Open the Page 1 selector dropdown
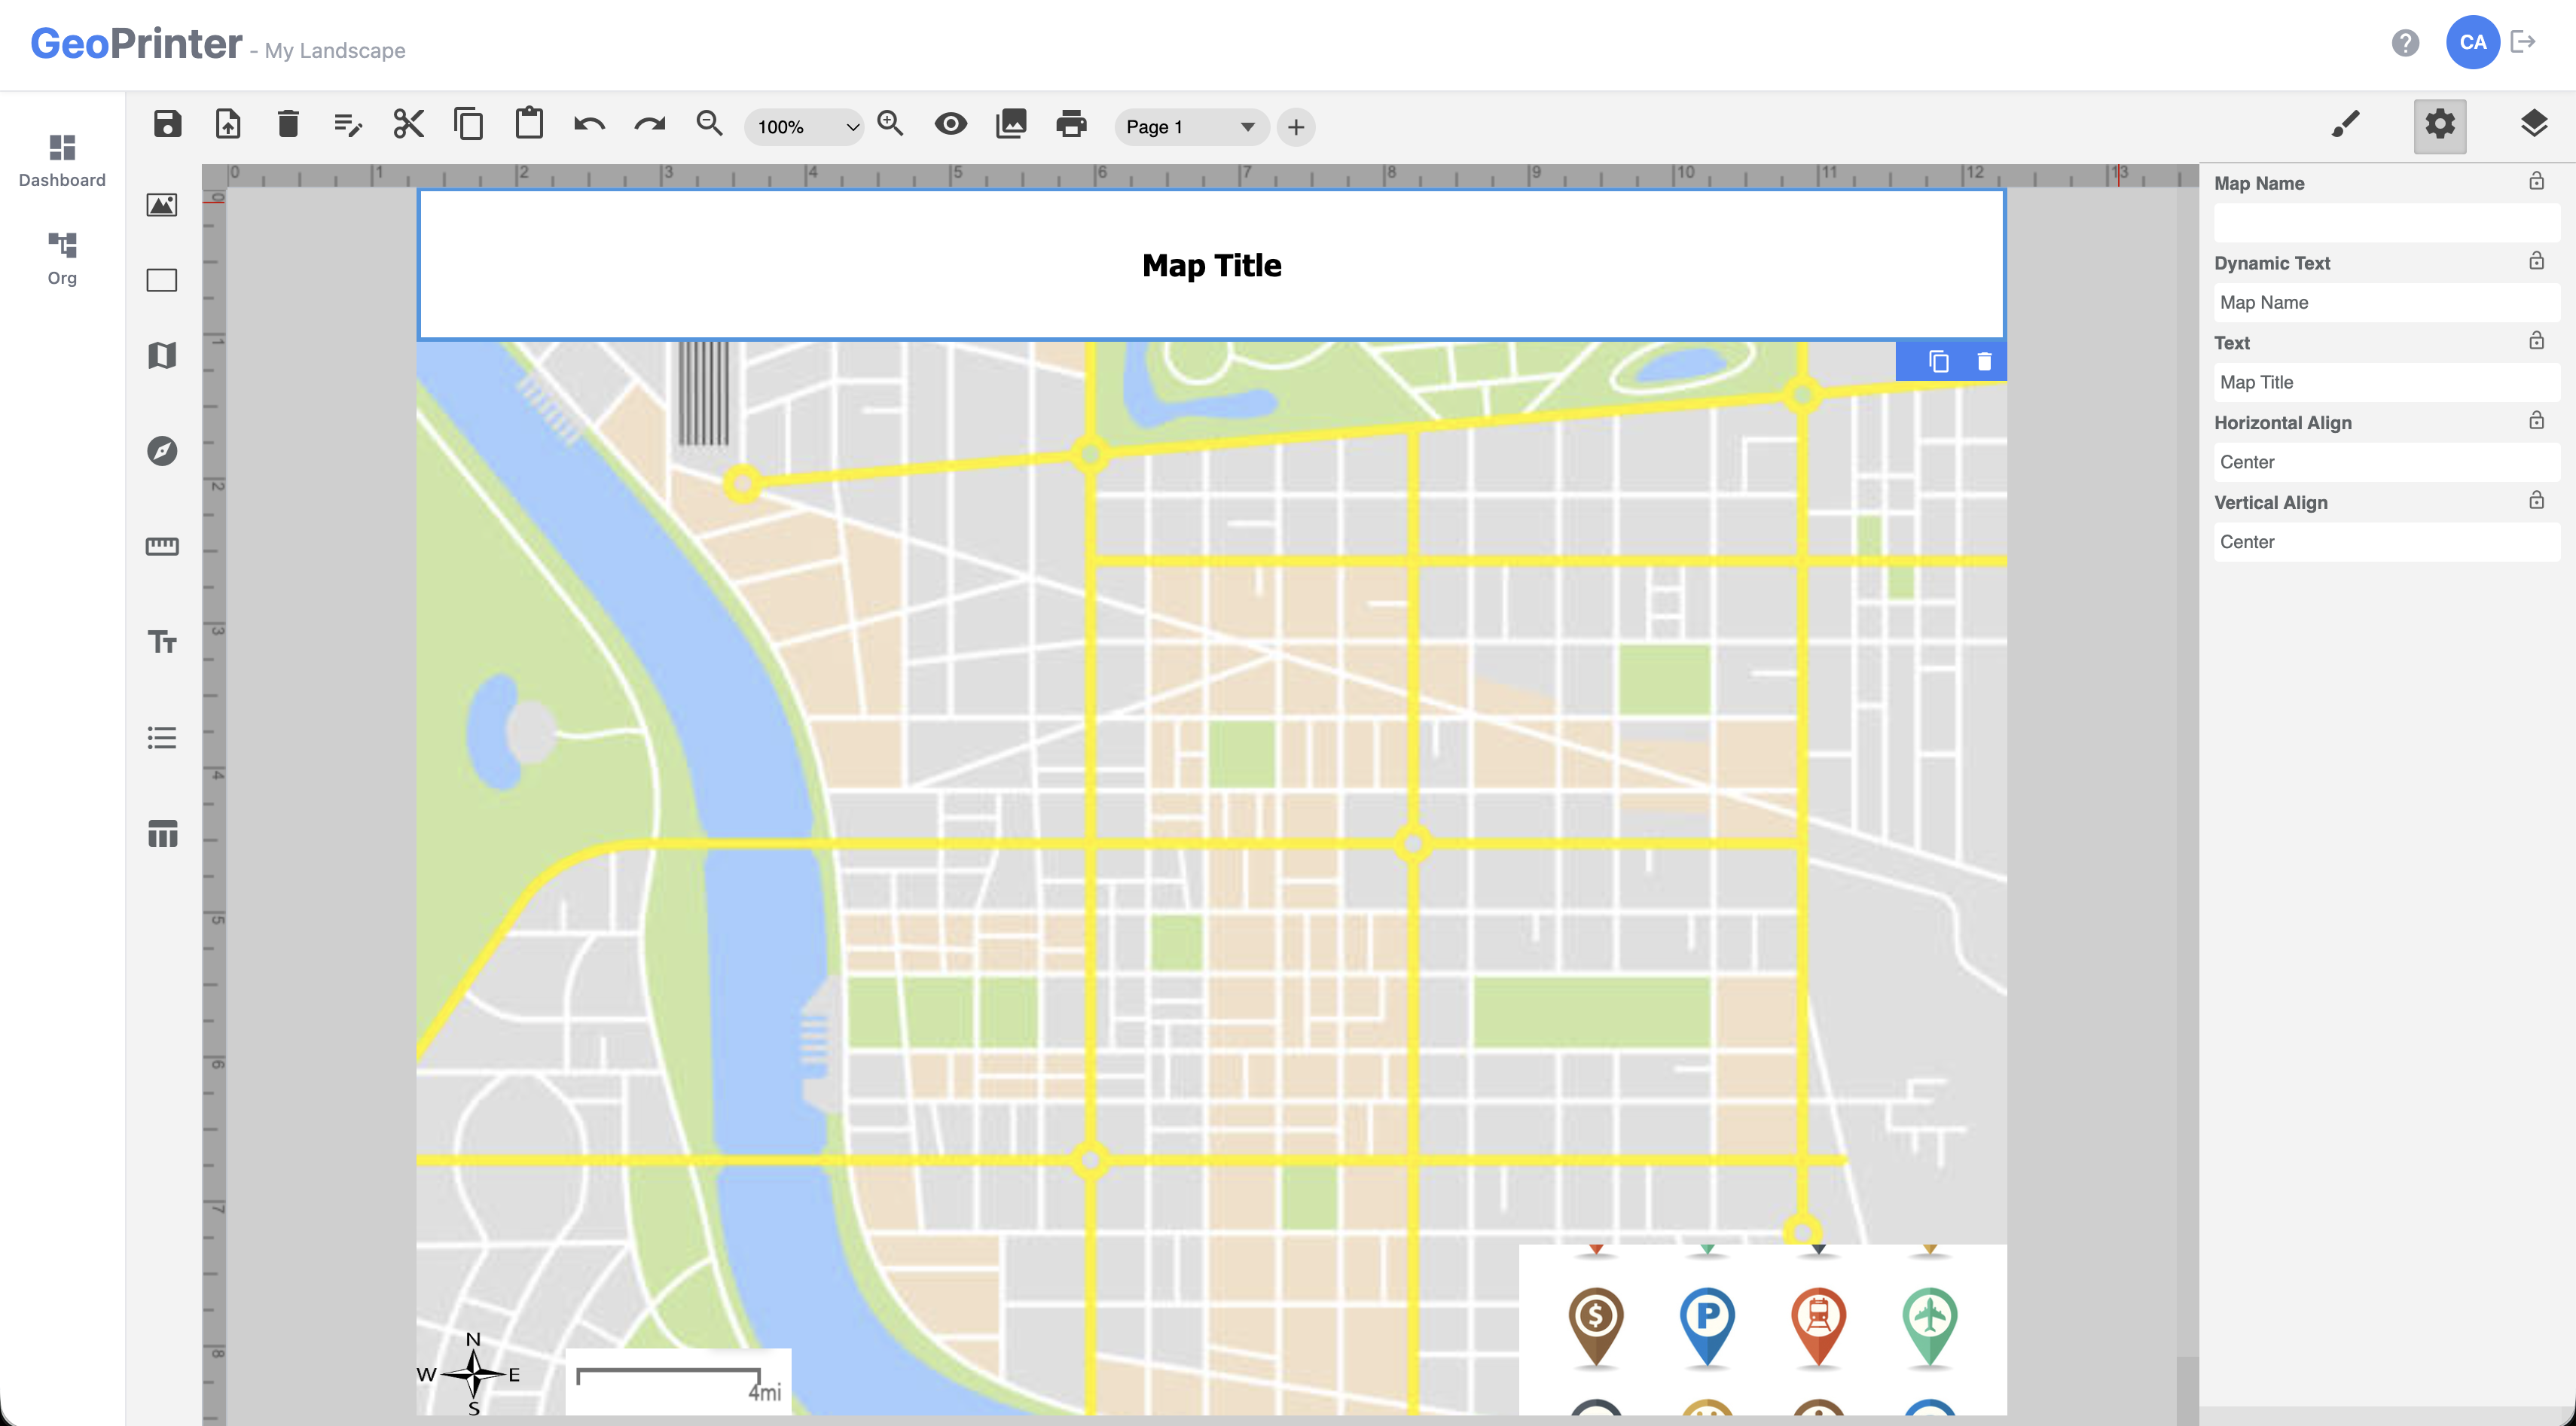Viewport: 2576px width, 1426px height. pyautogui.click(x=1191, y=127)
